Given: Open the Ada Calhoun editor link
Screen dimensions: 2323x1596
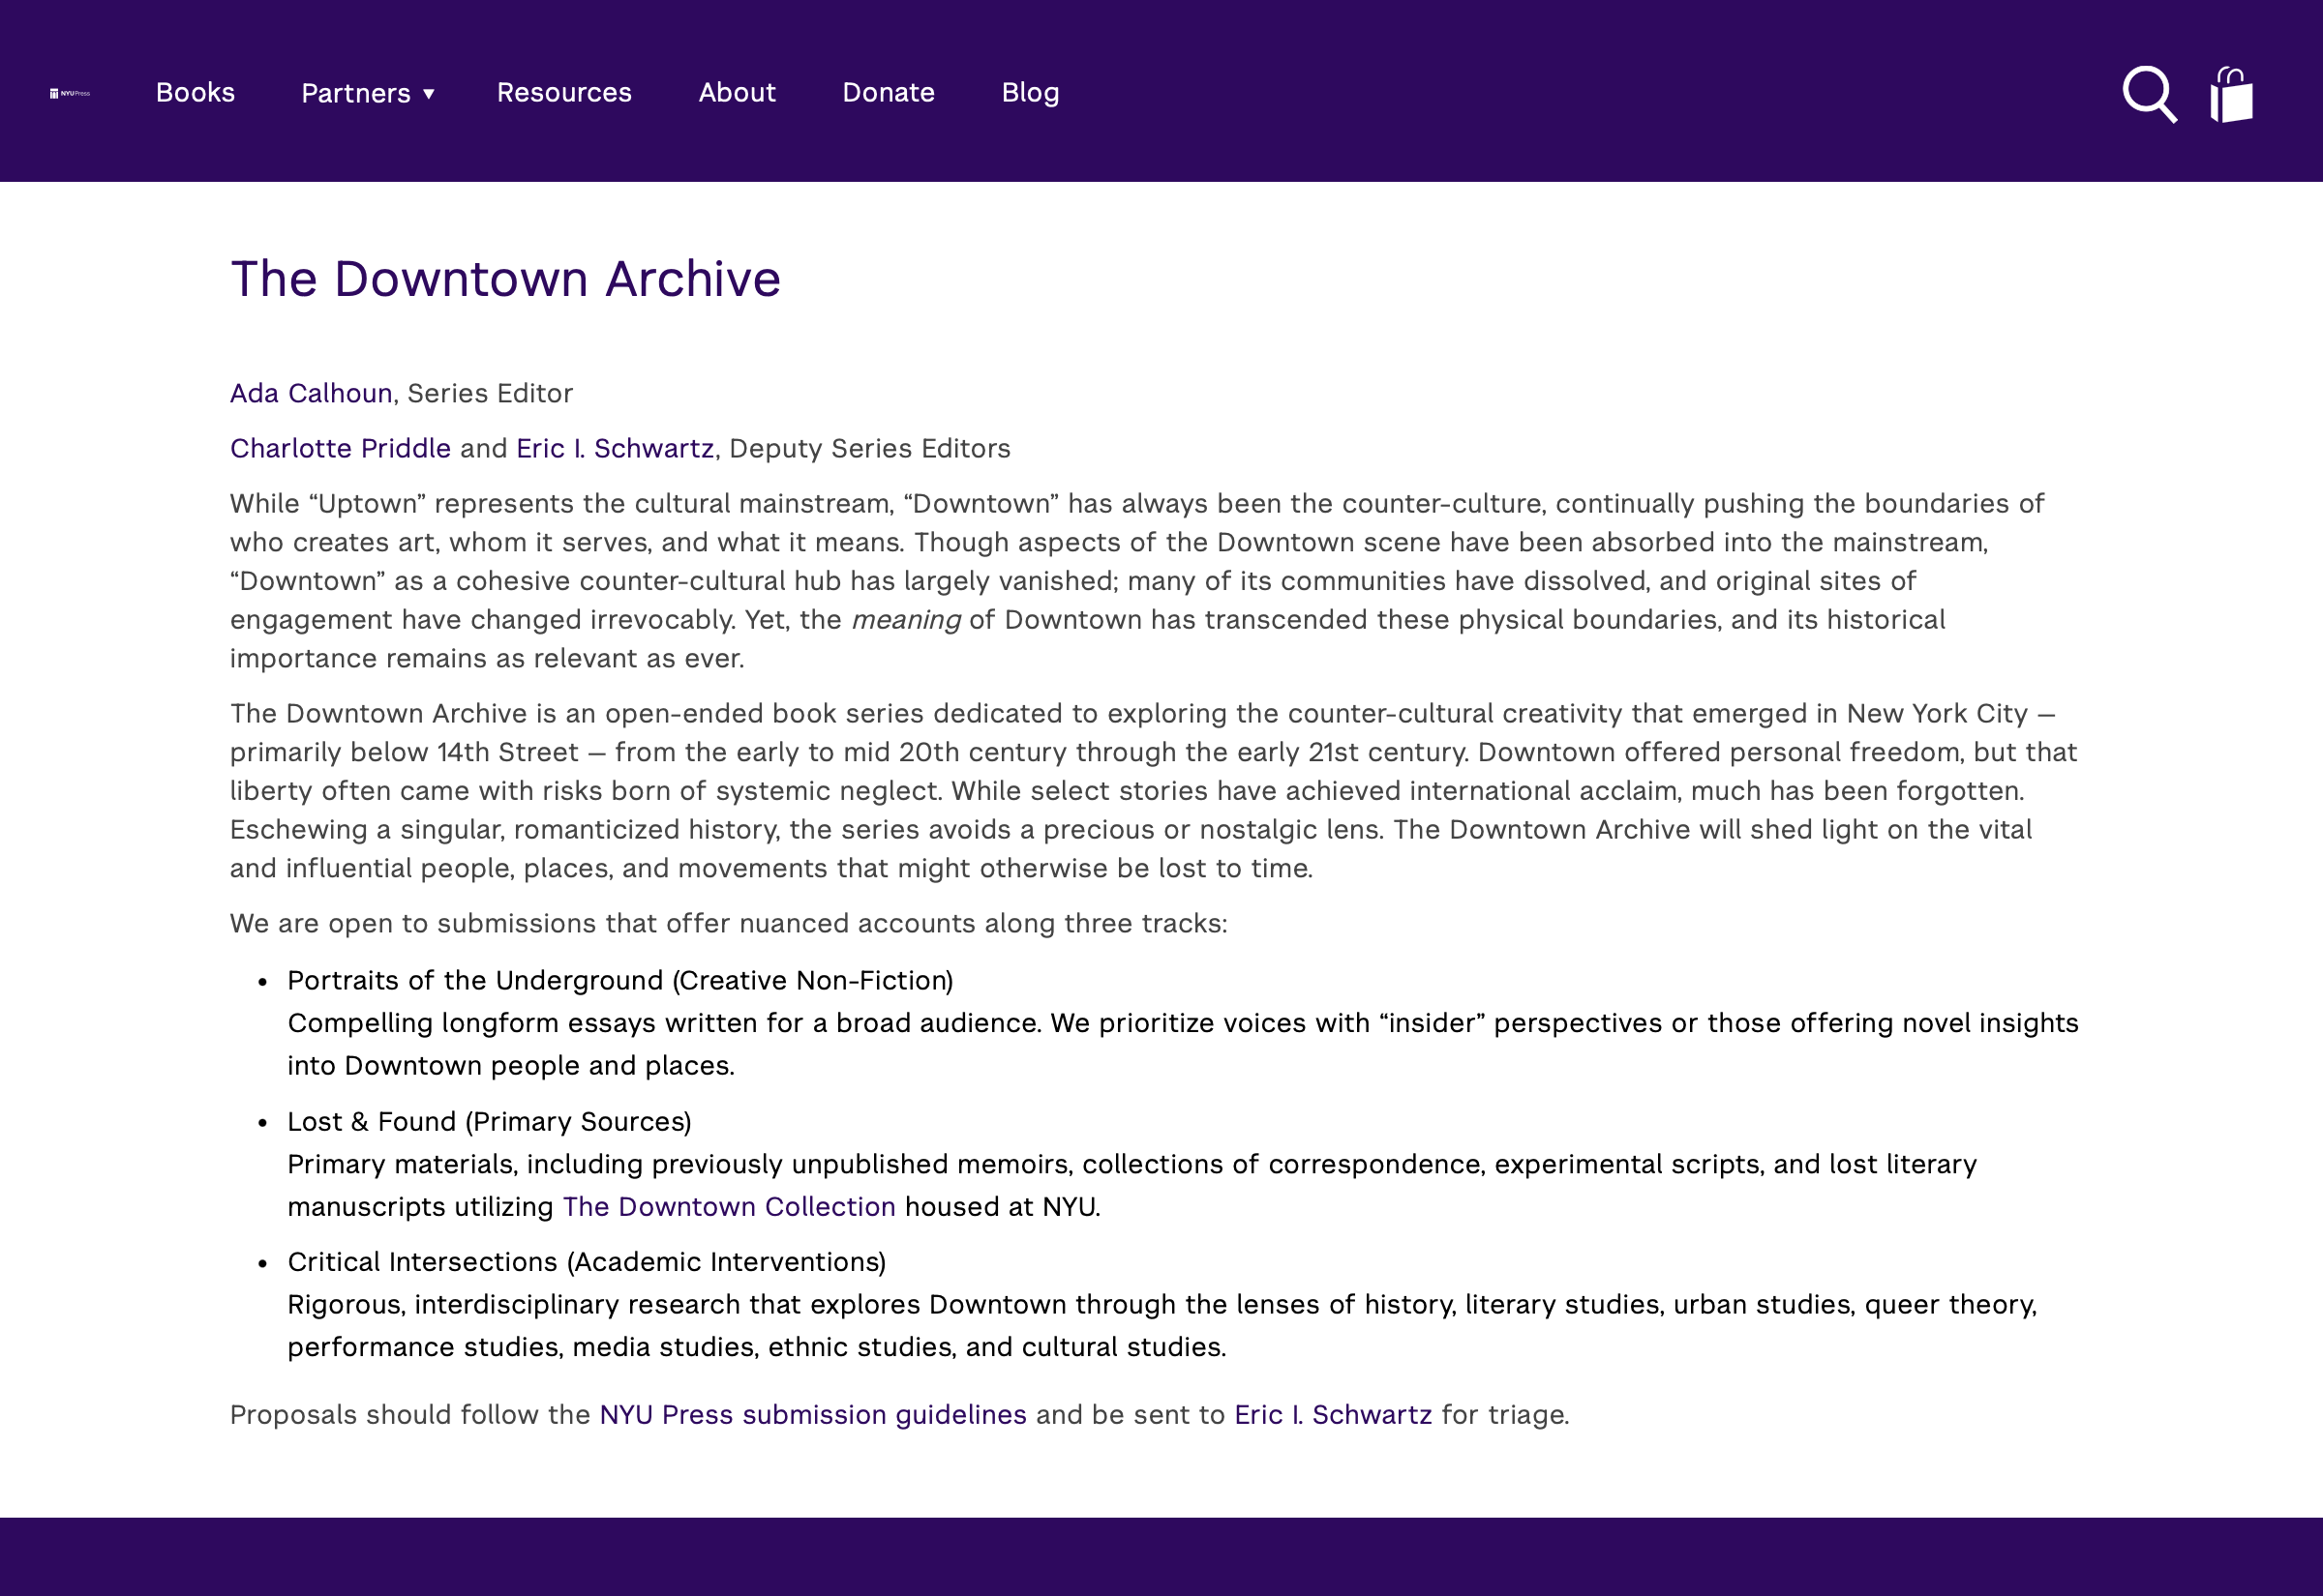Looking at the screenshot, I should [311, 393].
